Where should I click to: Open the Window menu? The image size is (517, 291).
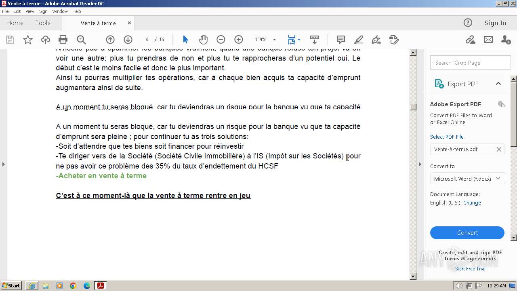(x=60, y=11)
